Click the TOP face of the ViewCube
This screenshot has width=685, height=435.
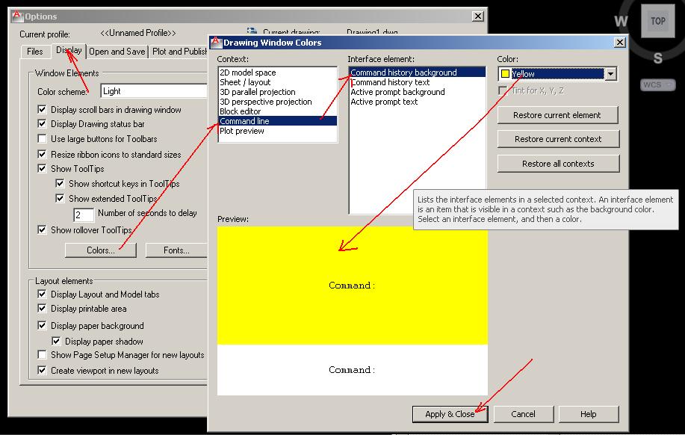[x=657, y=20]
